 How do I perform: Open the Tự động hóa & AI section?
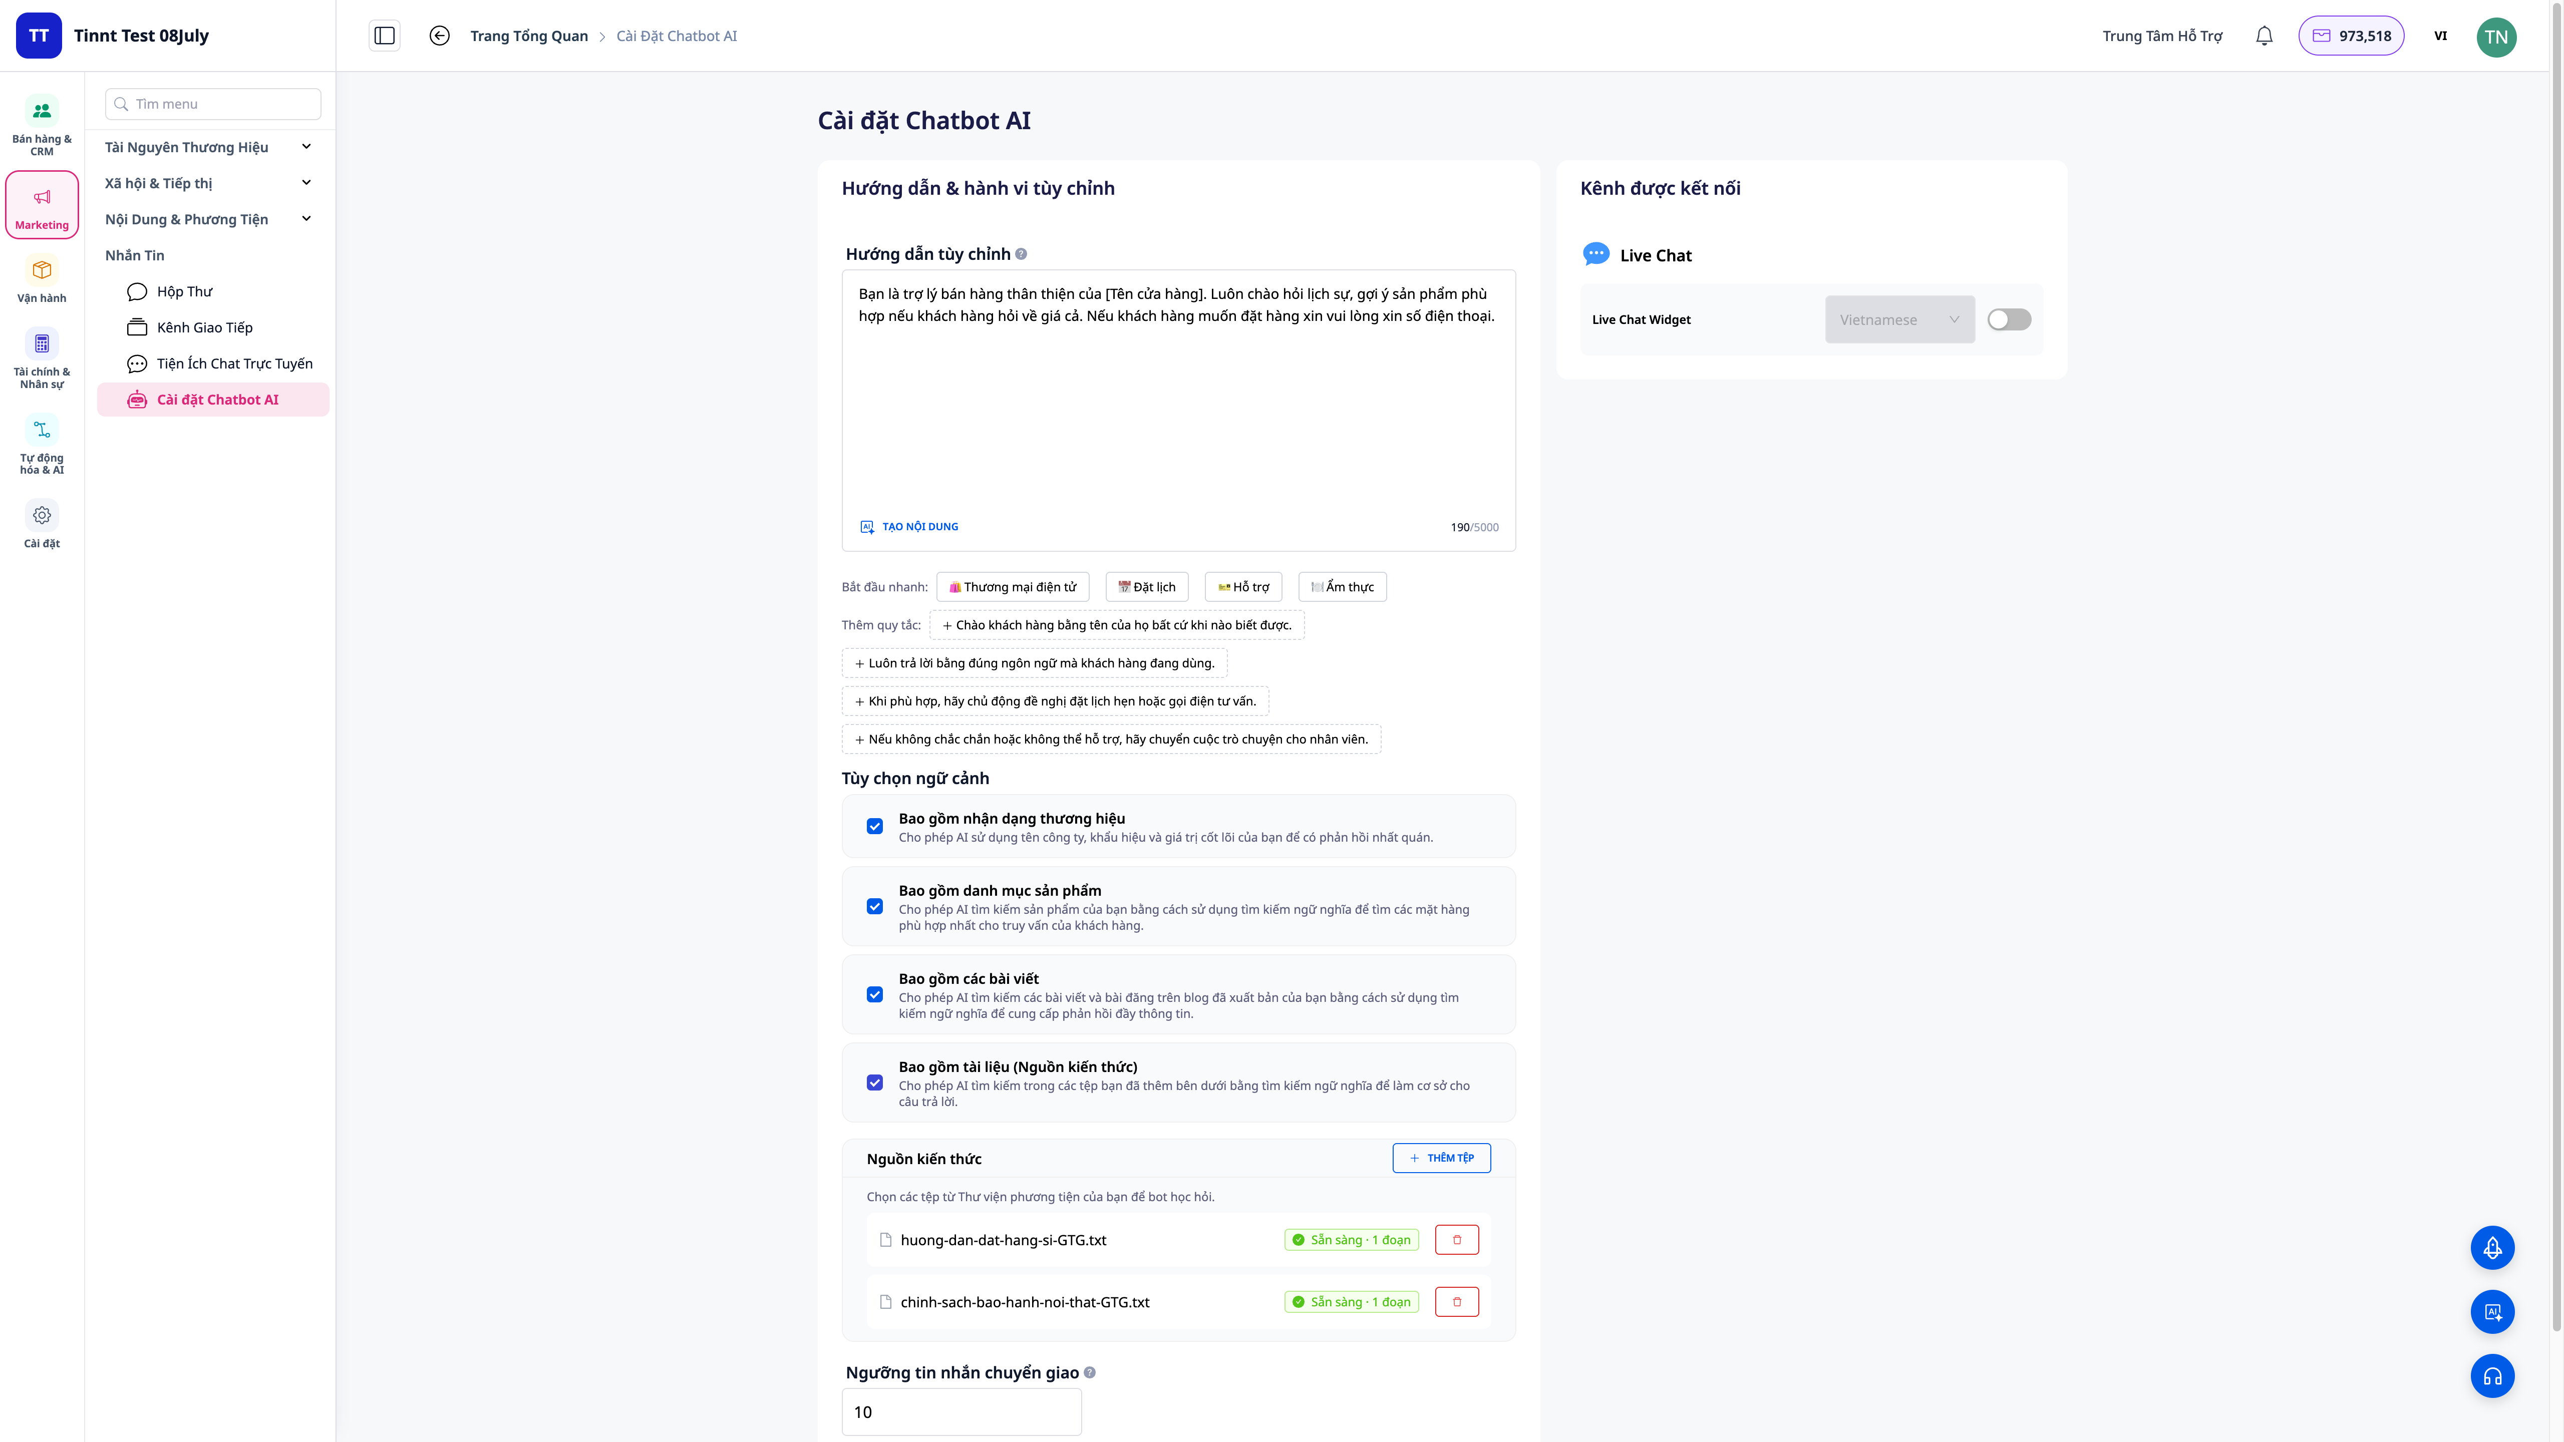pyautogui.click(x=42, y=445)
